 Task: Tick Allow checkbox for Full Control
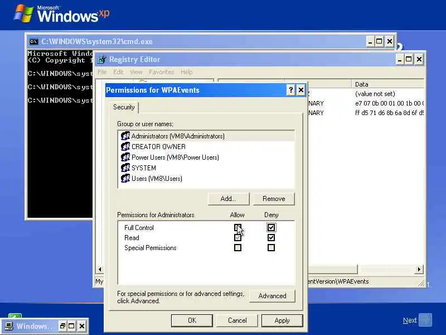coord(237,228)
